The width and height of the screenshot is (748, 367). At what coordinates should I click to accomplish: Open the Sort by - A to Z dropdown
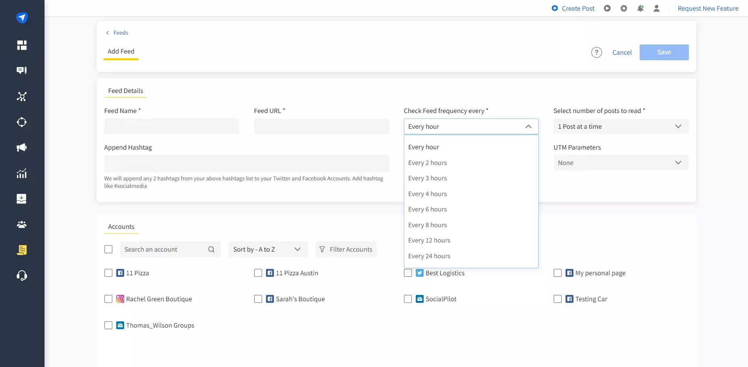click(x=268, y=249)
